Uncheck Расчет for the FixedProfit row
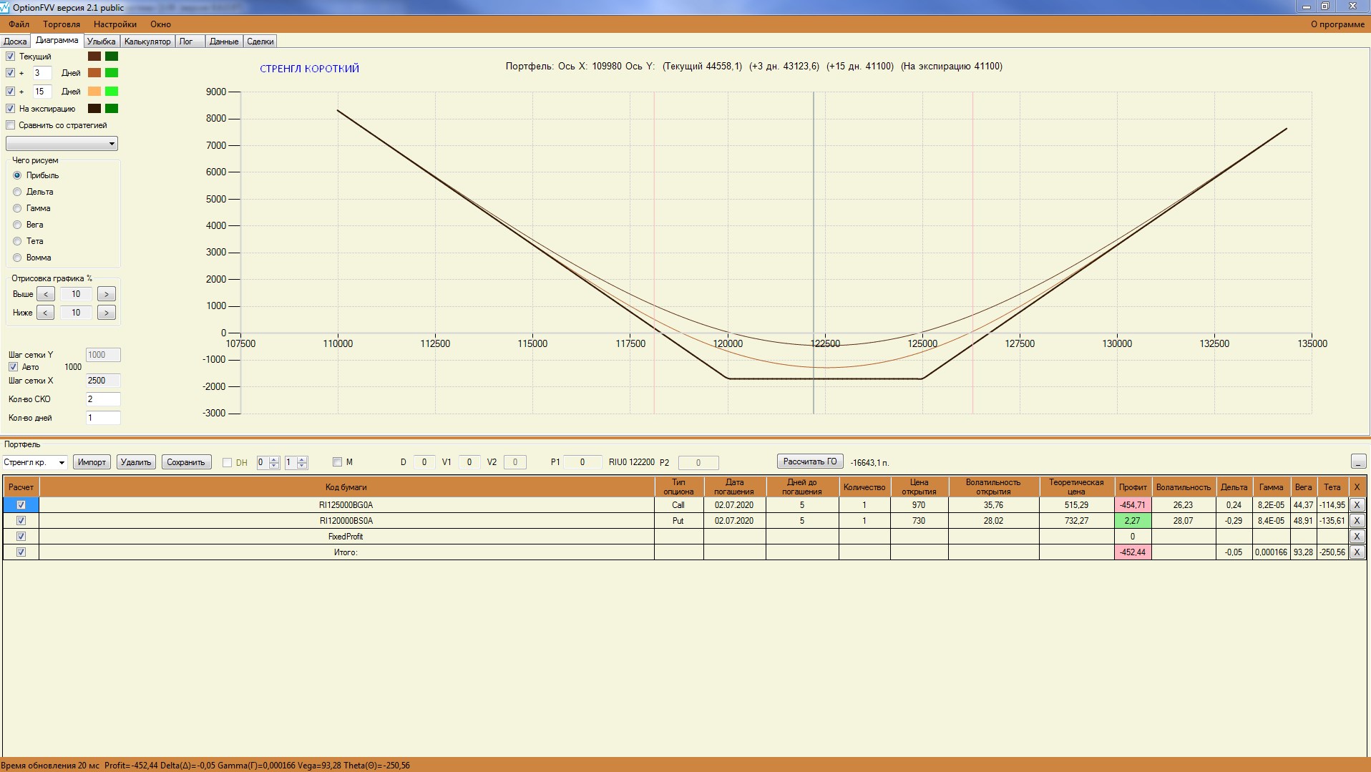This screenshot has height=772, width=1371. point(21,537)
